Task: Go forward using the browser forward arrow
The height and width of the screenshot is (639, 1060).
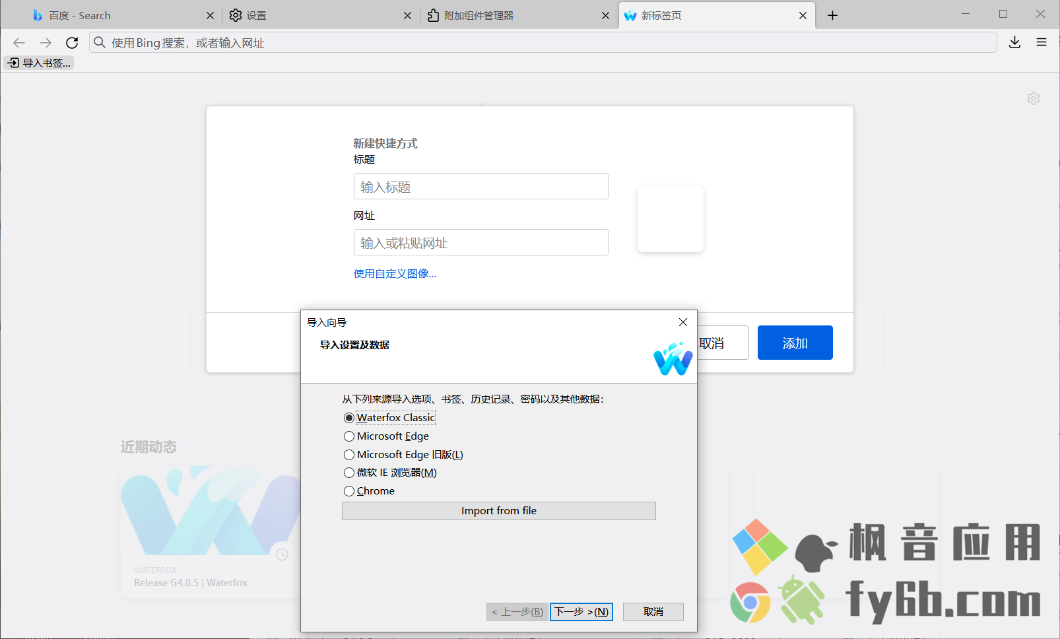Action: click(46, 43)
